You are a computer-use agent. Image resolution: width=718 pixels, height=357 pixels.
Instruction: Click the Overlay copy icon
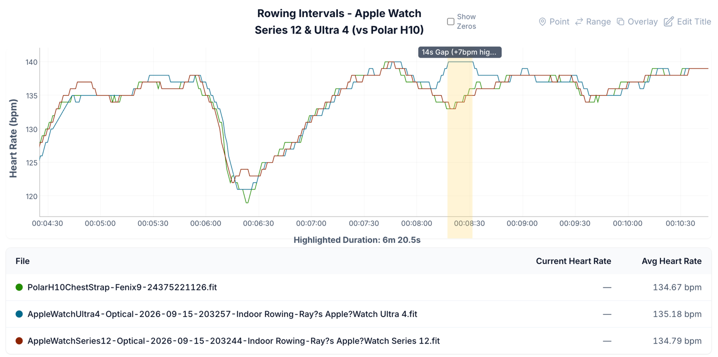[x=620, y=21]
